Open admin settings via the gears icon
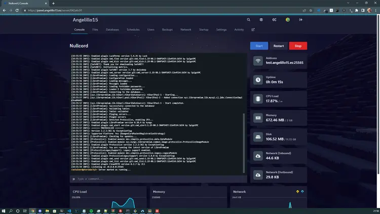Image resolution: width=380 pixels, height=214 pixels. pos(274,20)
